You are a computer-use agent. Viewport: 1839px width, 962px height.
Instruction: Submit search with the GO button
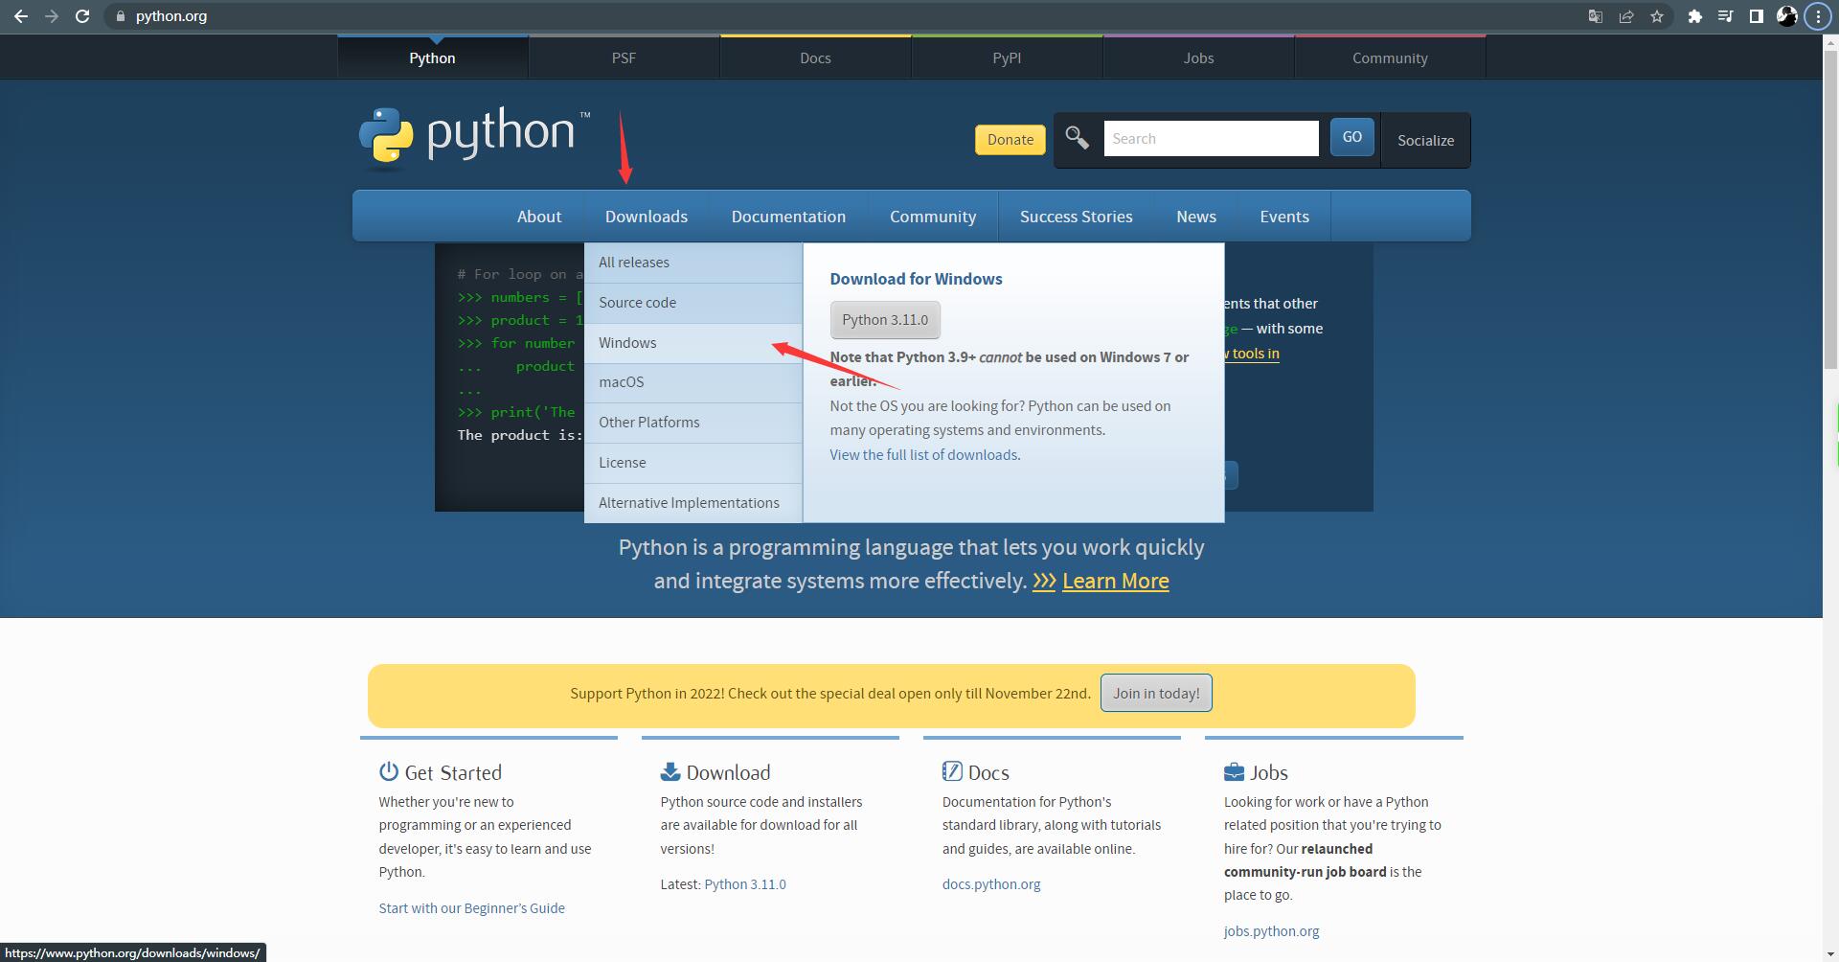click(1352, 137)
